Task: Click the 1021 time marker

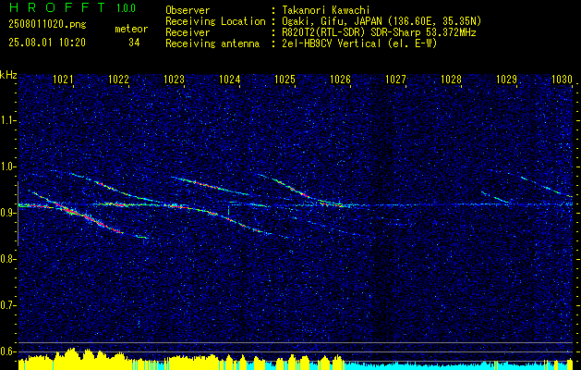Action: point(63,79)
